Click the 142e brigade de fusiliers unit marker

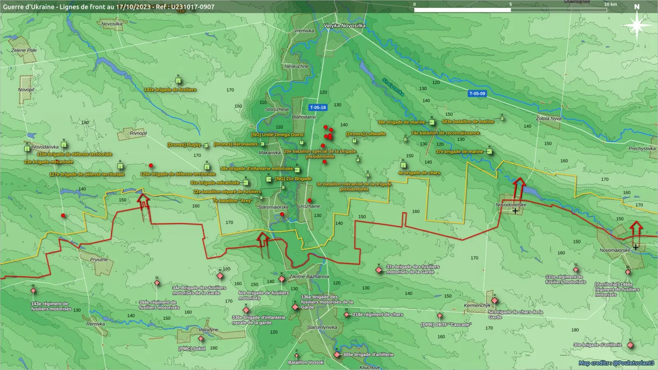click(x=178, y=81)
